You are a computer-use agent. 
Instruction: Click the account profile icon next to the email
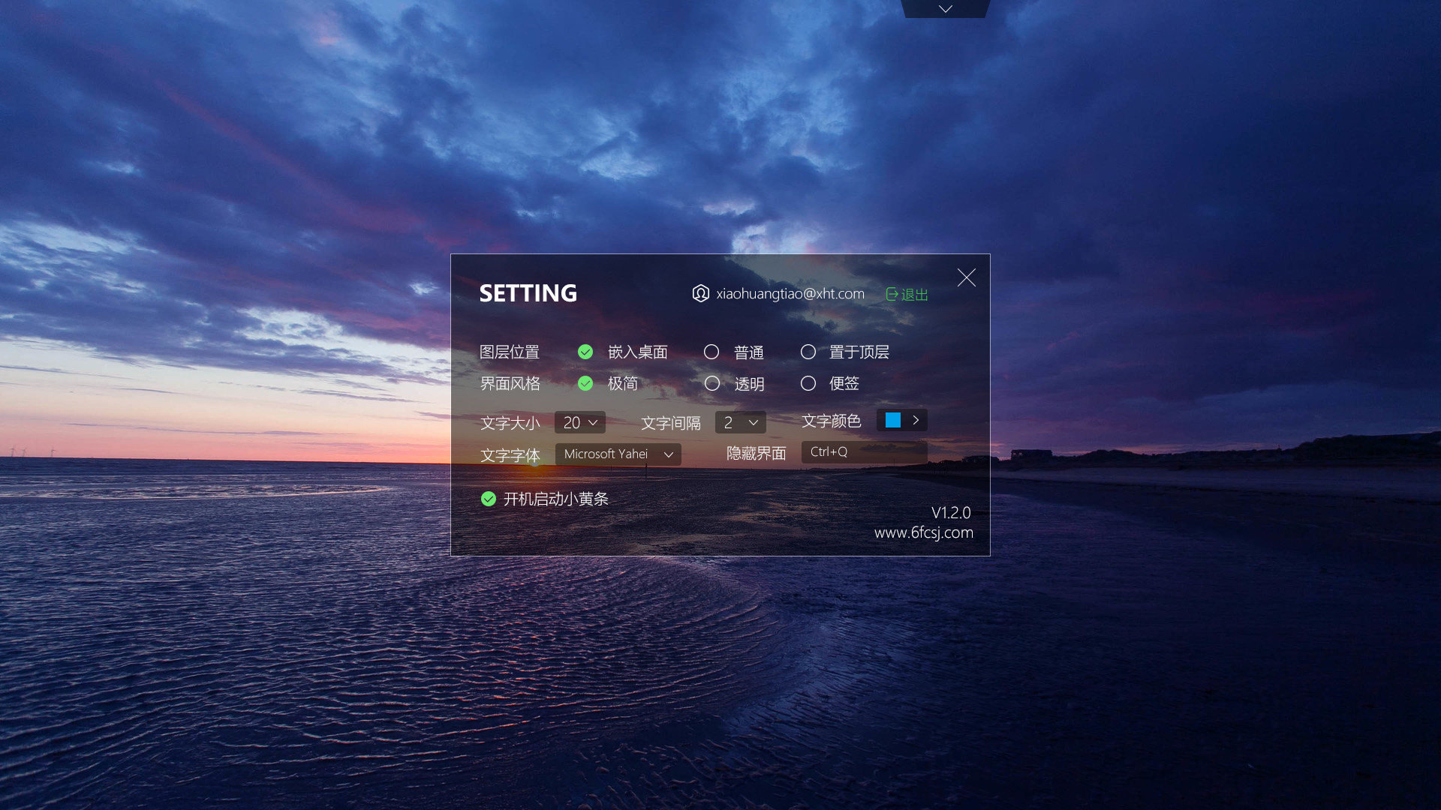tap(700, 294)
